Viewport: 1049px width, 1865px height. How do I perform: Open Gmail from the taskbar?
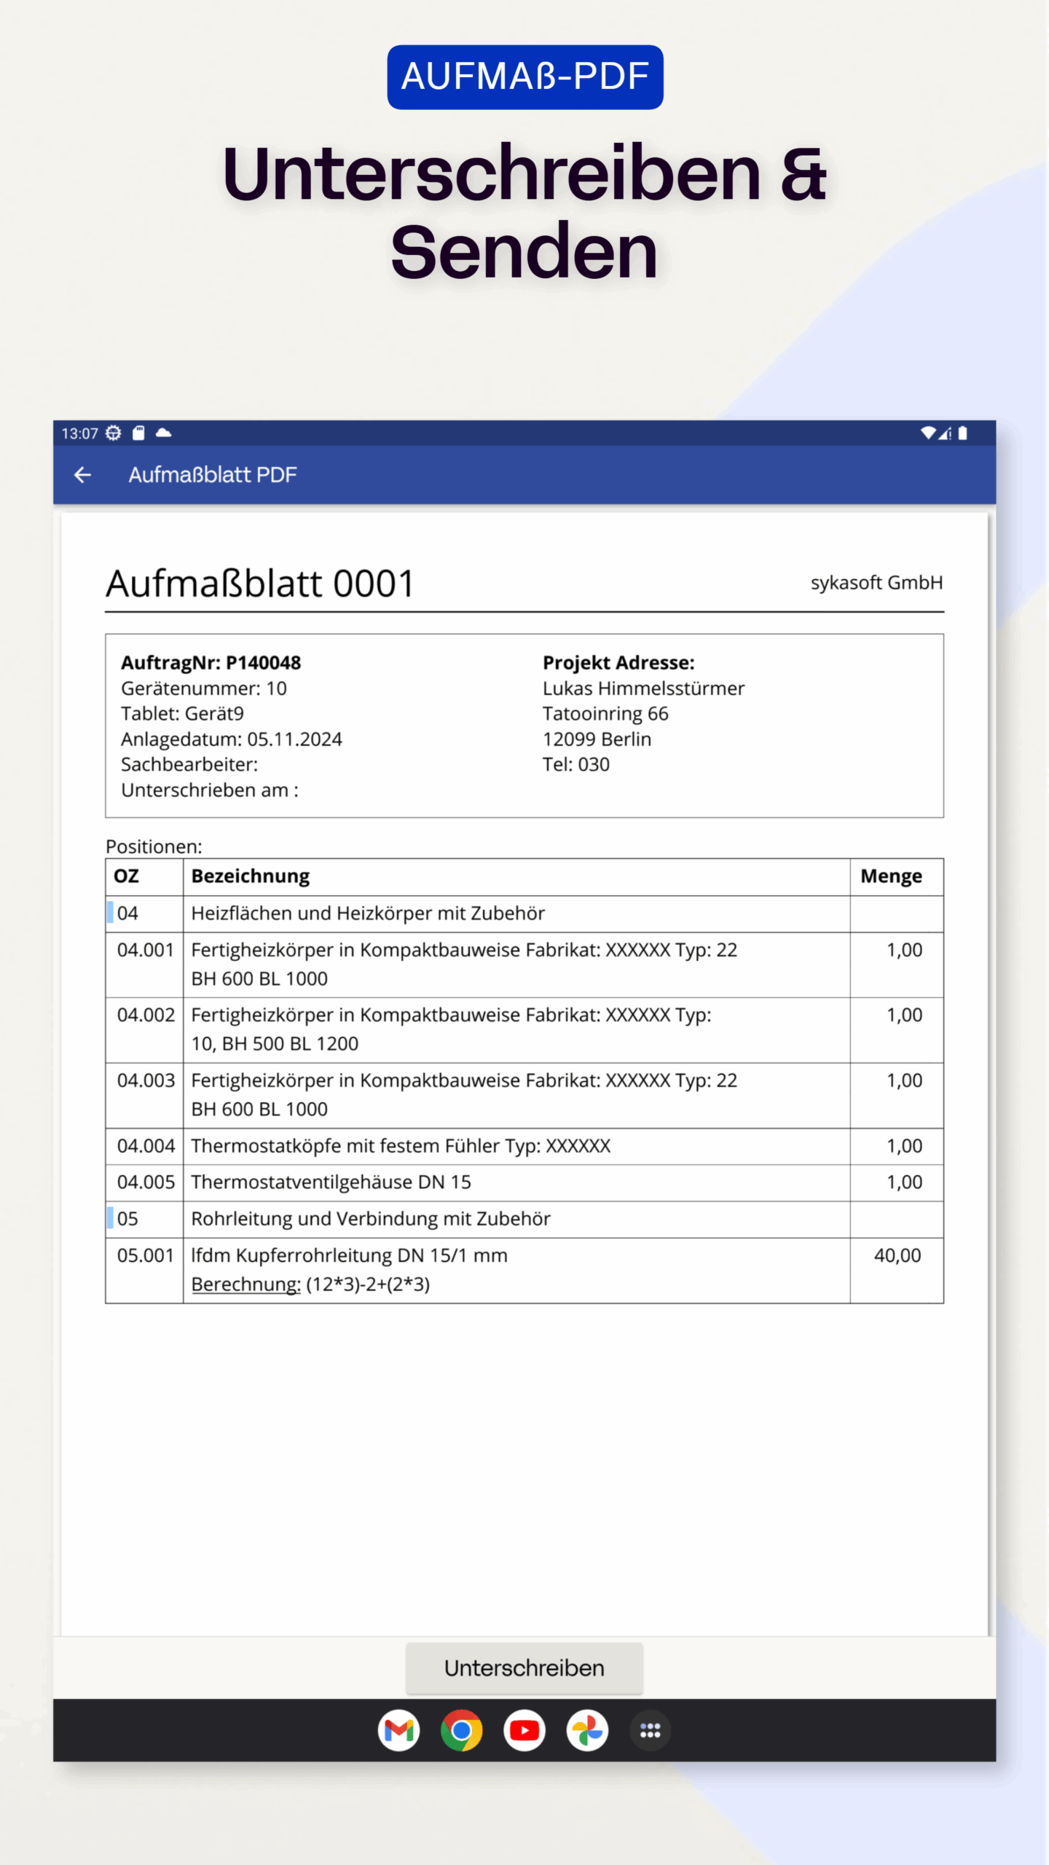398,1730
